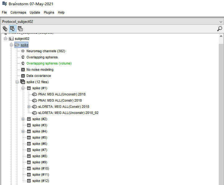Click the No noise modeling covariance icon
224x185 pixels.
23,69
